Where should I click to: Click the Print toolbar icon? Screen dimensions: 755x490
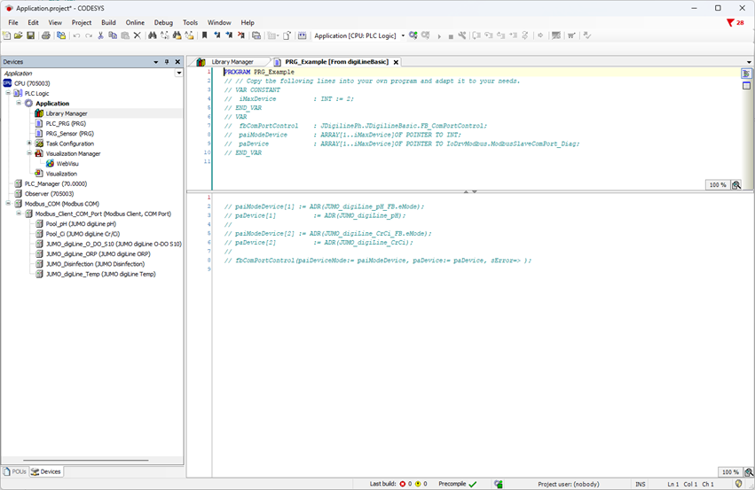point(46,35)
